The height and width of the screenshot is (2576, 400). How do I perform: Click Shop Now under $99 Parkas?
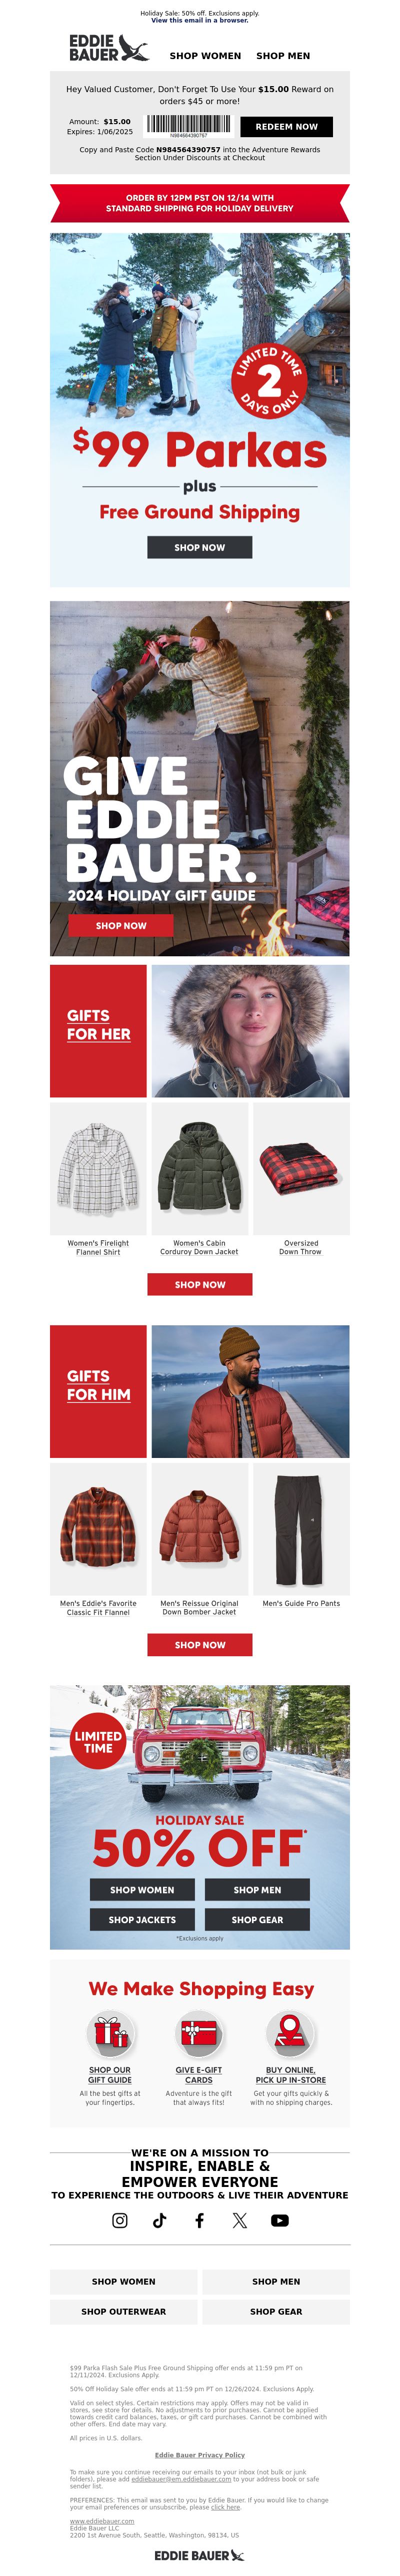pos(199,547)
